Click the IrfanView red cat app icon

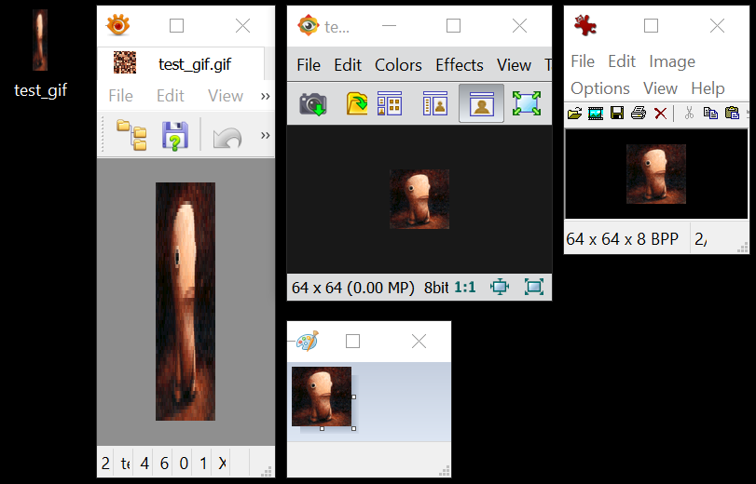(585, 25)
